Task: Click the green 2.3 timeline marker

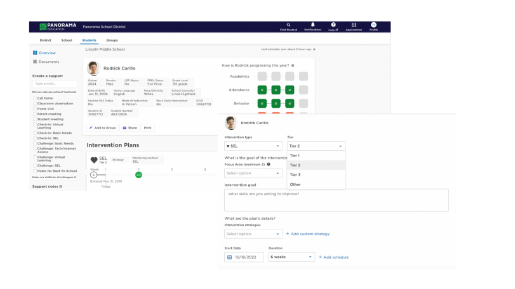Action: [138, 175]
